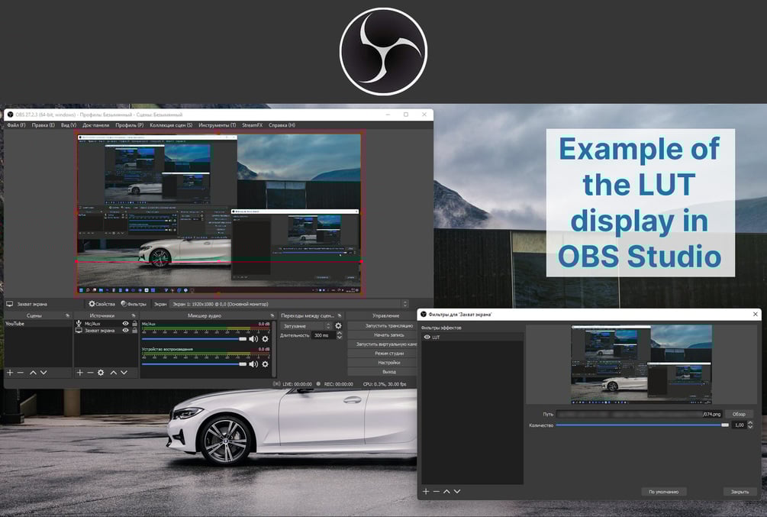
Task: Enable Режим студии
Action: pyautogui.click(x=382, y=354)
